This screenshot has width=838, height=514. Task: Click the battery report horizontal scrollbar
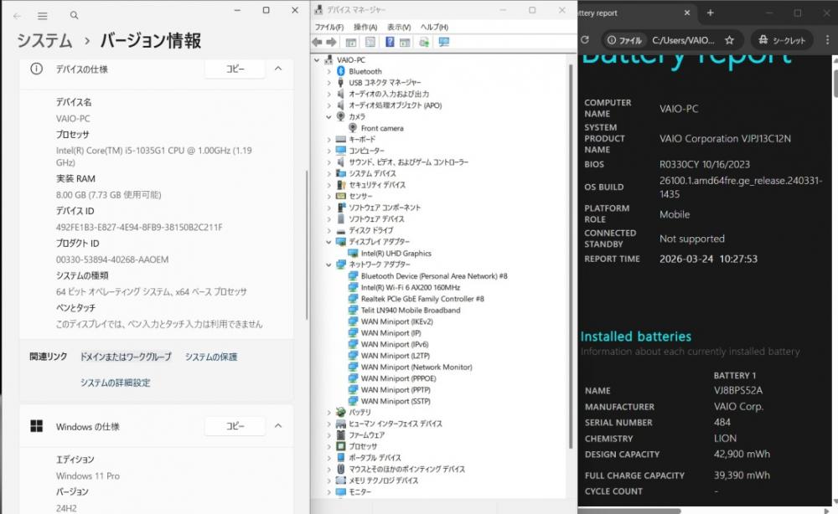click(629, 511)
